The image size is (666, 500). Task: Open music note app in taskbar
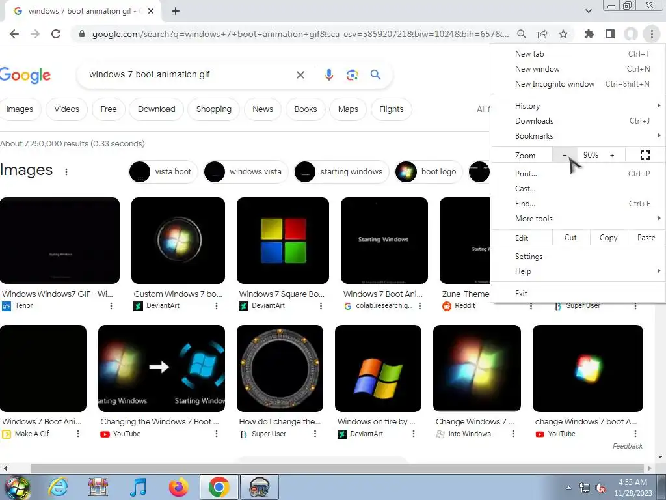point(138,487)
